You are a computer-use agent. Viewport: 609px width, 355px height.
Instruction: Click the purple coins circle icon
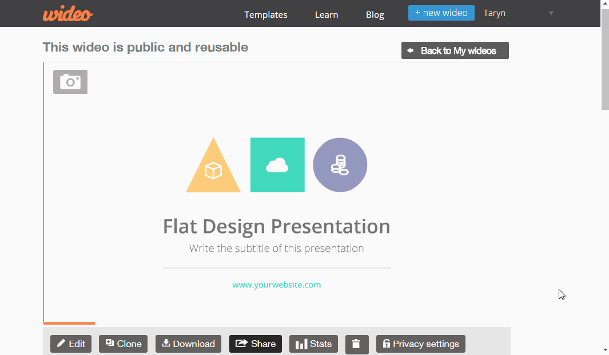pos(340,165)
